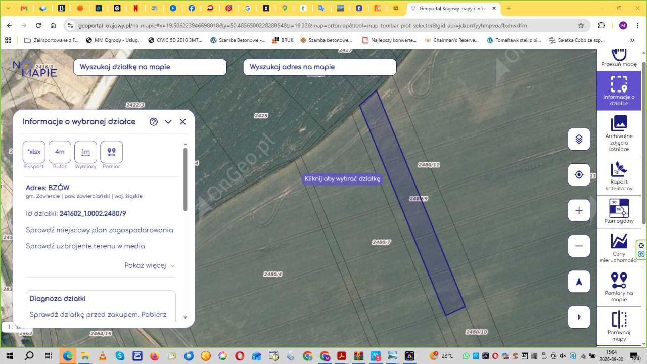The image size is (647, 364).
Task: Activate the Informacje o działce tool
Action: pos(619,90)
